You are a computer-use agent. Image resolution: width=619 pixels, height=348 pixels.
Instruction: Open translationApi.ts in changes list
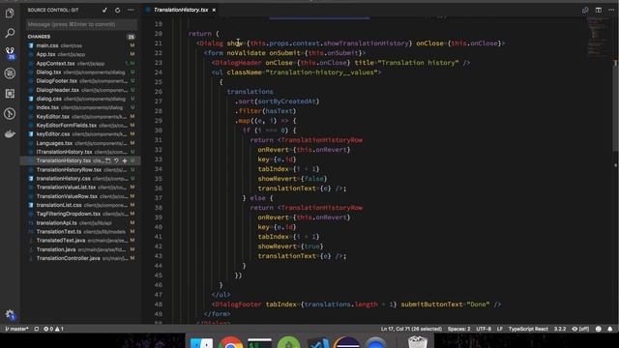click(81, 223)
